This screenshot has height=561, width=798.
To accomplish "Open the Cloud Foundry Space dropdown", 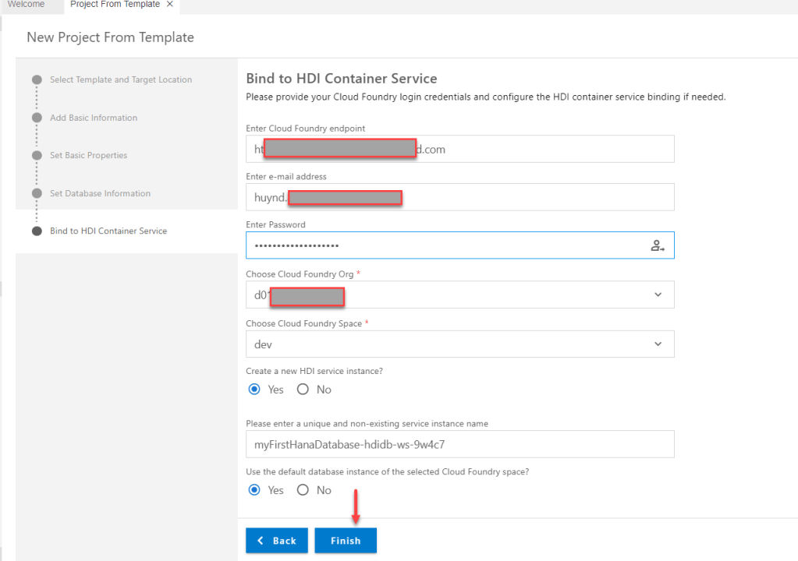I will point(658,344).
